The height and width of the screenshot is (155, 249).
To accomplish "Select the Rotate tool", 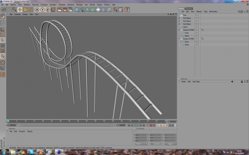I will 30,10.
